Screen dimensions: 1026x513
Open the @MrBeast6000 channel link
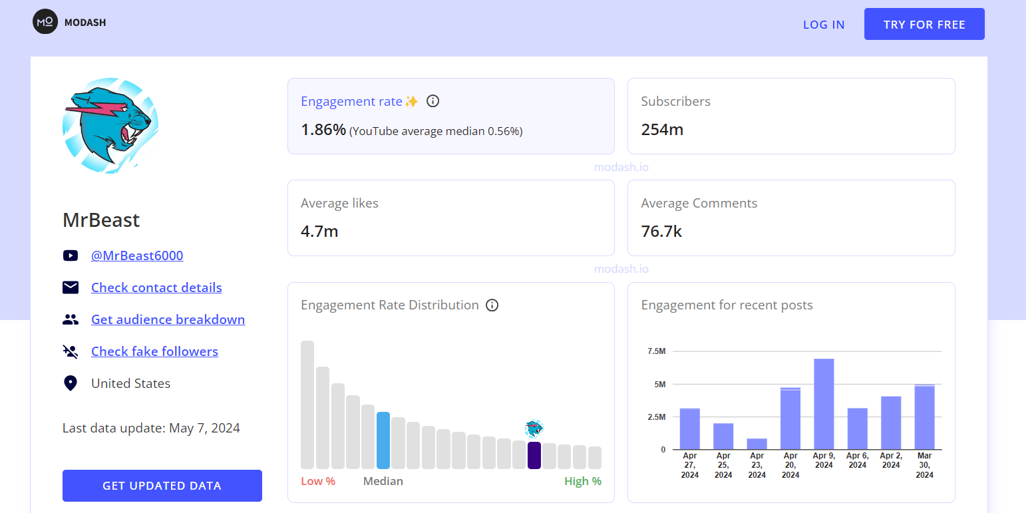tap(137, 256)
